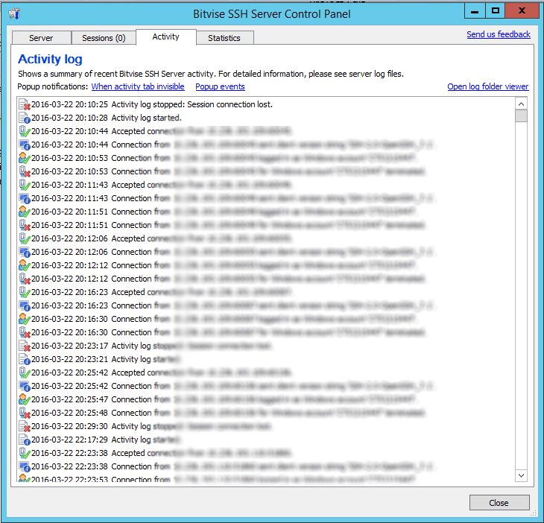Screen dimensions: 544x523
Task: Click the scrollbar down arrow
Action: [x=521, y=475]
